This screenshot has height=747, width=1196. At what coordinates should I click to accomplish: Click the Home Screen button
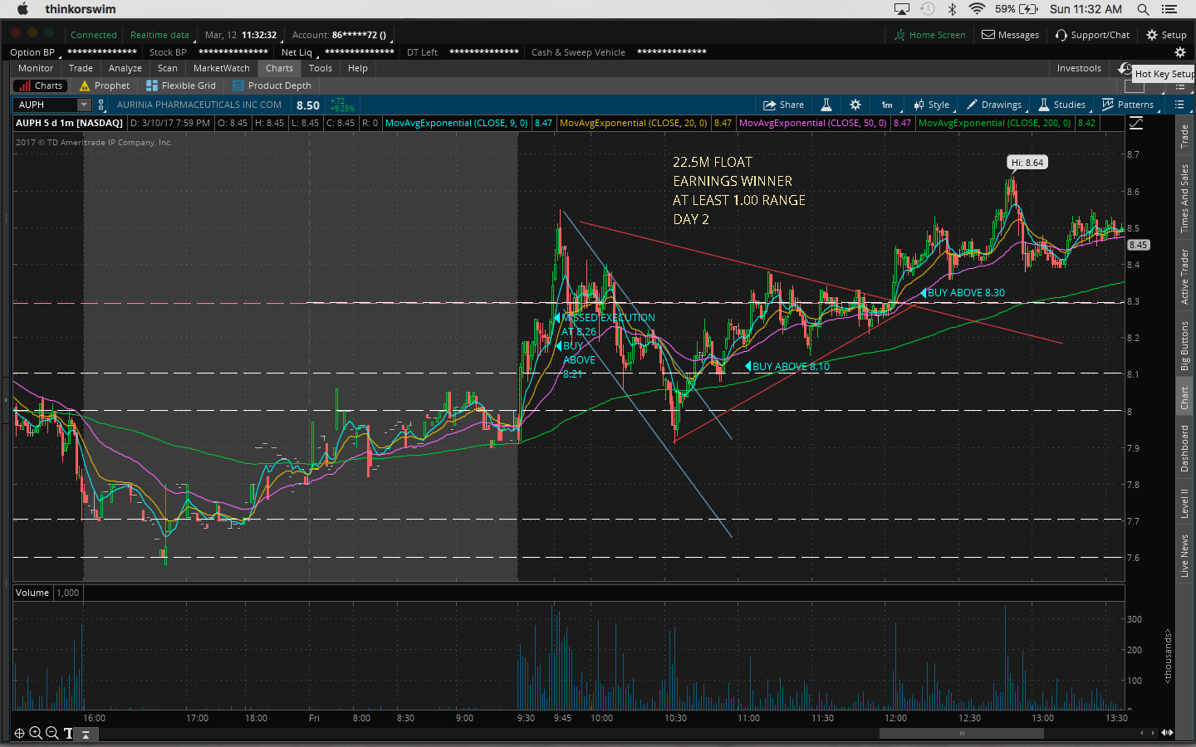930,35
